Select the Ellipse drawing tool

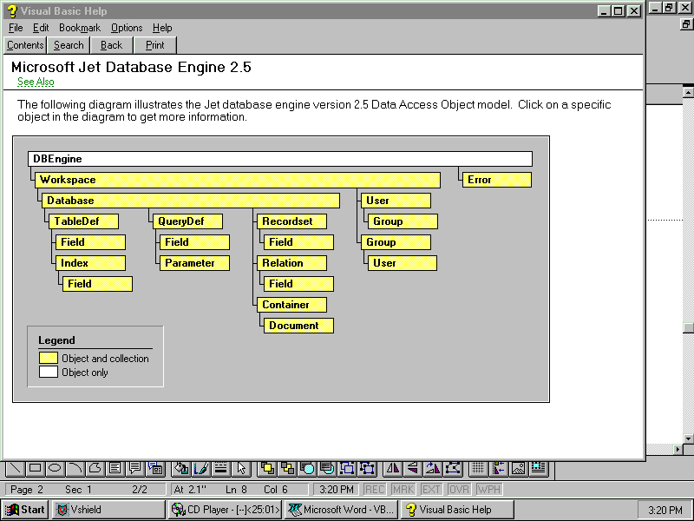[x=55, y=469]
